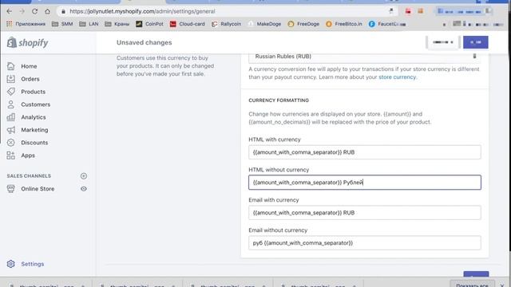The height and width of the screenshot is (287, 511).
Task: Click the Shopify logo
Action: pyautogui.click(x=28, y=42)
